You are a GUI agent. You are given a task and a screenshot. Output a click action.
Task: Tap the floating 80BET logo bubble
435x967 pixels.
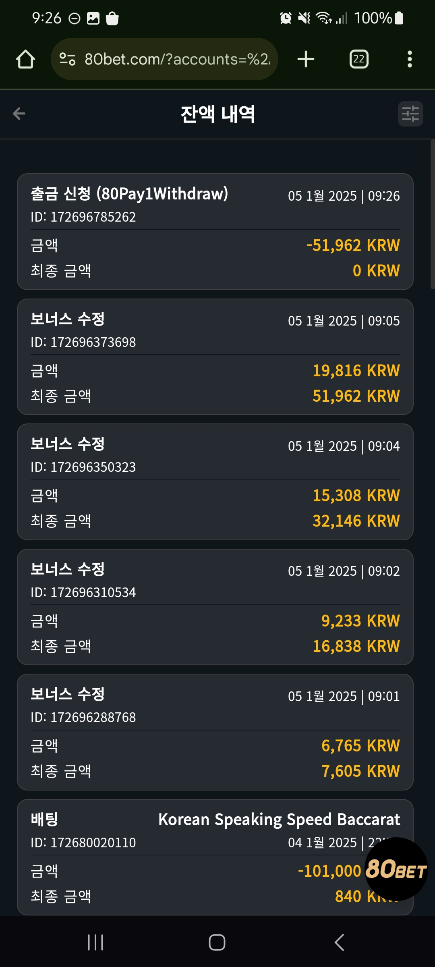tap(396, 869)
